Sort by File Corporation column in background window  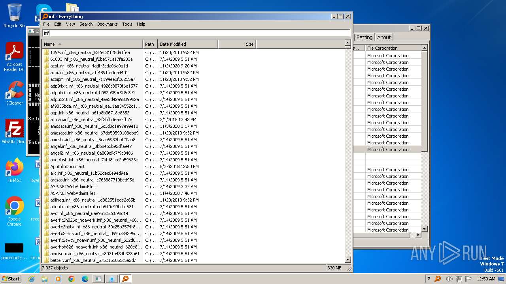[393, 48]
